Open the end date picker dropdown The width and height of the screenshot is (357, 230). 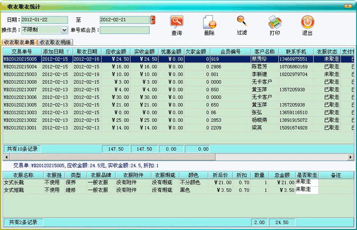click(x=152, y=20)
